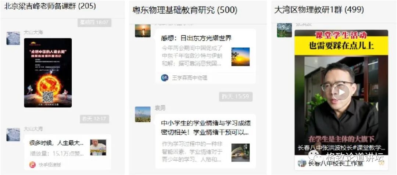This screenshot has height=175, width=397.
Task: Click the sunset avatar in 粤东物理 chat
Action: point(143,31)
